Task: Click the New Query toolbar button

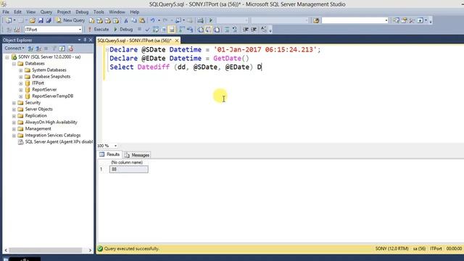Action: pos(70,20)
